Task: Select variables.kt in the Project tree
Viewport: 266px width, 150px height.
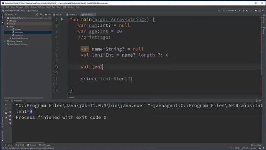Action: coord(18,35)
